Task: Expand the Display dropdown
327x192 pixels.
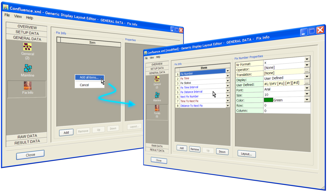Action: pyautogui.click(x=307, y=76)
